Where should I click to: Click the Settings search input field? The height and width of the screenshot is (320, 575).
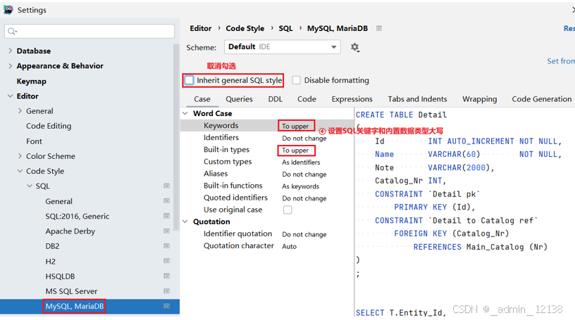pyautogui.click(x=89, y=32)
